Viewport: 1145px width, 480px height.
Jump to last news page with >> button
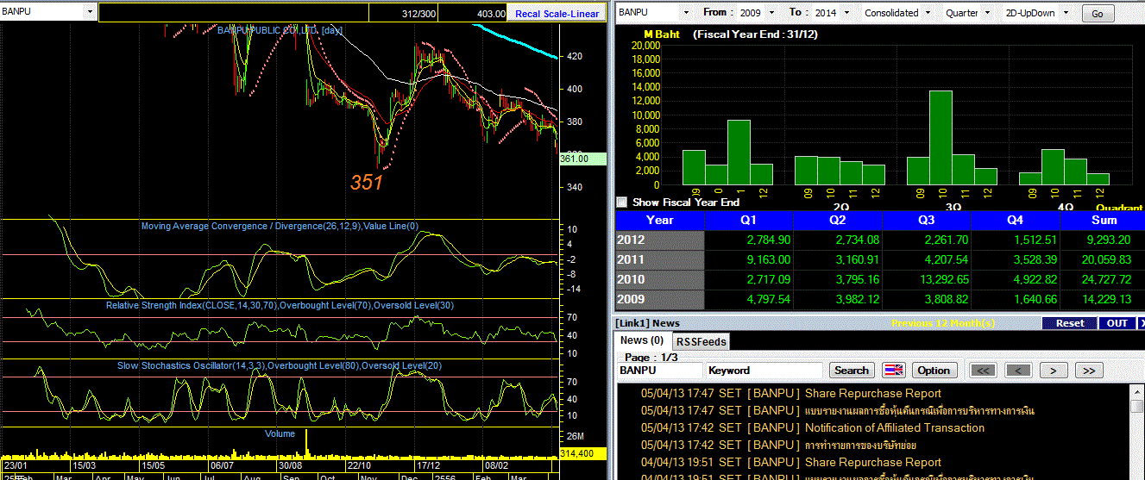pyautogui.click(x=1089, y=371)
